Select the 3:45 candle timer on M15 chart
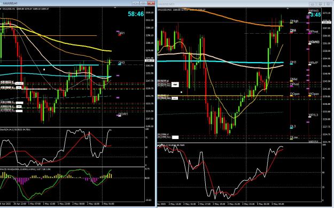This screenshot has height=208, width=334. point(315,15)
